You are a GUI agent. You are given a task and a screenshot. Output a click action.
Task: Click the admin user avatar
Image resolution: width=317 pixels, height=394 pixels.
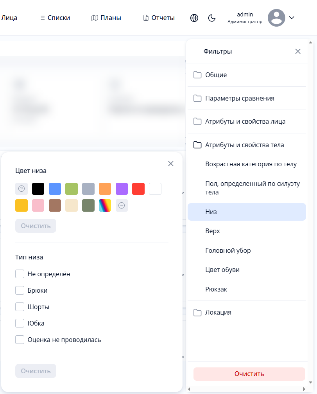276,18
